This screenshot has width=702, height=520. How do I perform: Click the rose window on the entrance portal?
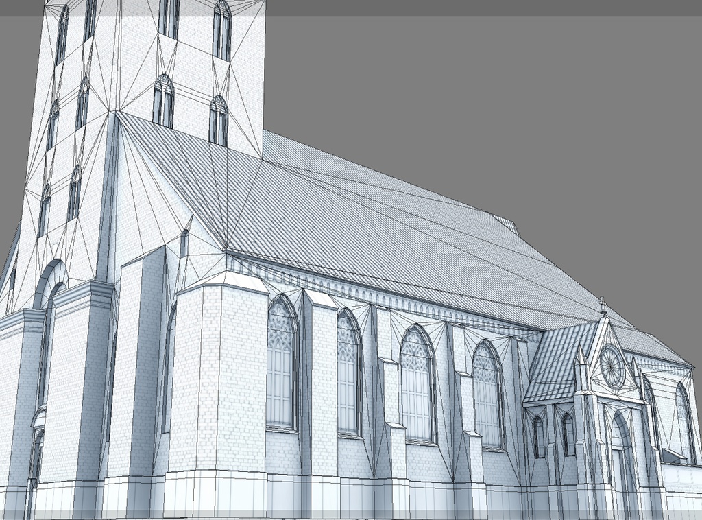point(609,366)
